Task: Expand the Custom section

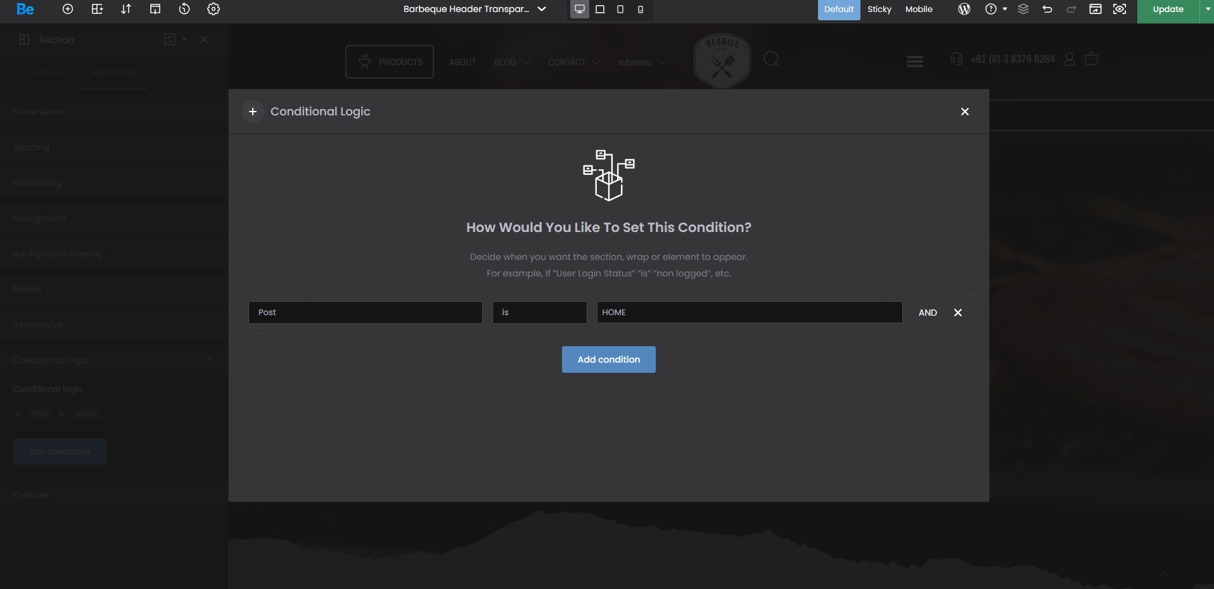Action: tap(114, 495)
